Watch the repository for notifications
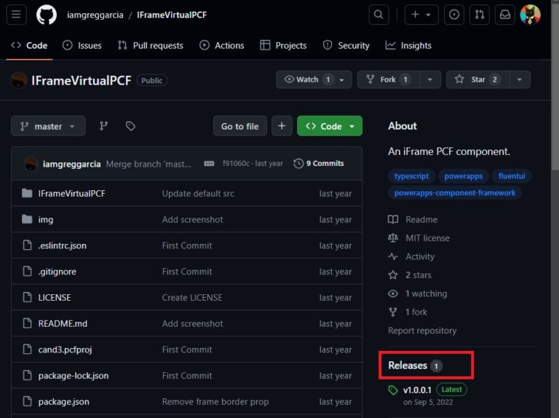 [x=307, y=79]
